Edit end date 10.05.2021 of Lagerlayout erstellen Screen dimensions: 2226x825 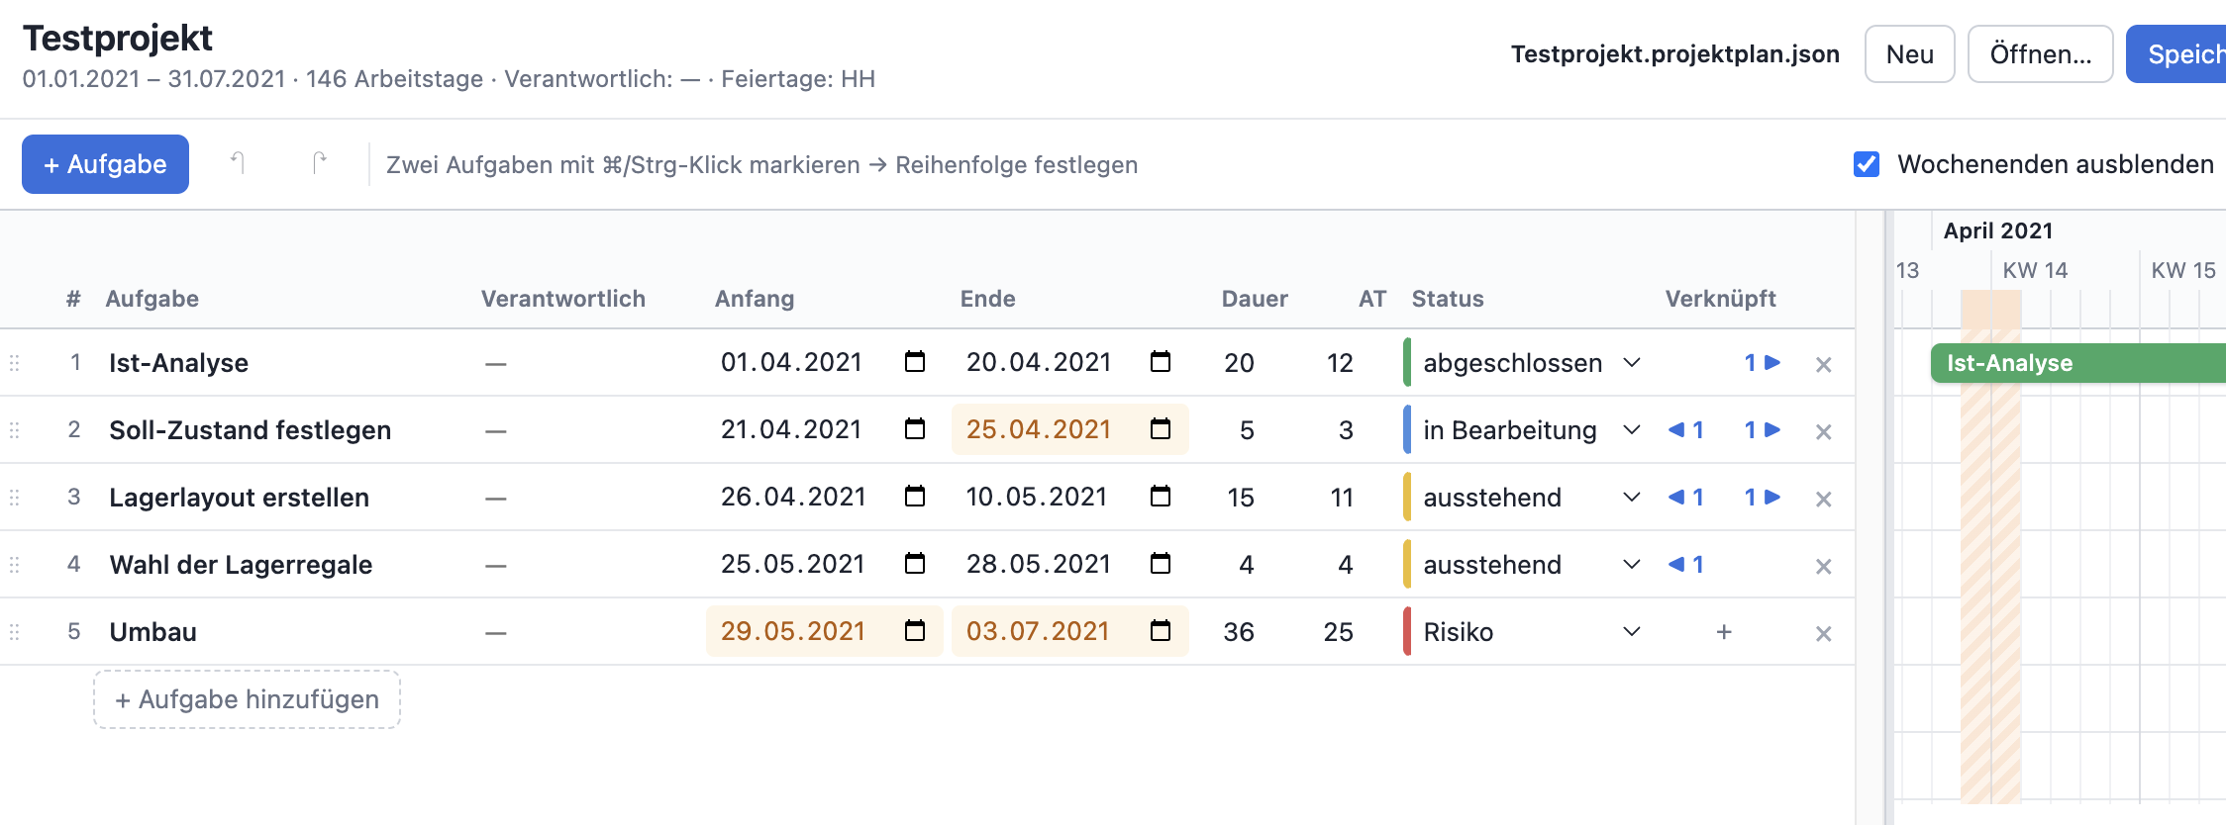tap(1037, 497)
